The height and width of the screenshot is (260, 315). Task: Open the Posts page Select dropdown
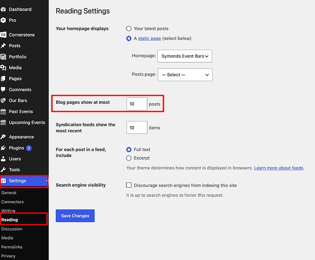point(185,75)
